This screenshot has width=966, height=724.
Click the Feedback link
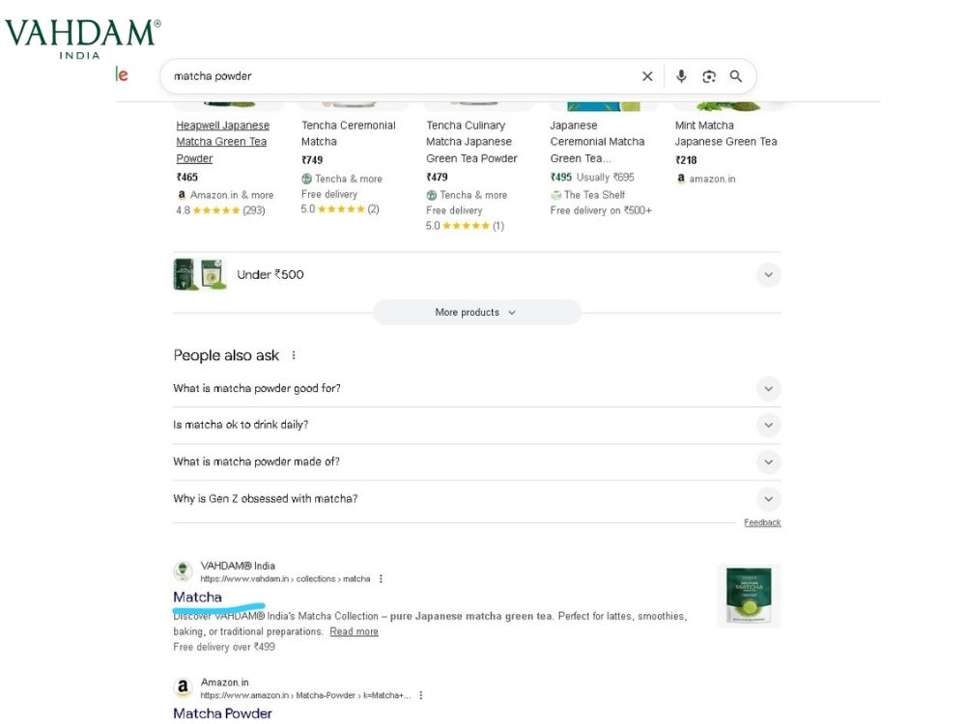pos(762,522)
